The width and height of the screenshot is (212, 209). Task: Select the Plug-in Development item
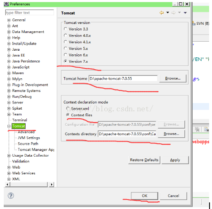(30, 85)
